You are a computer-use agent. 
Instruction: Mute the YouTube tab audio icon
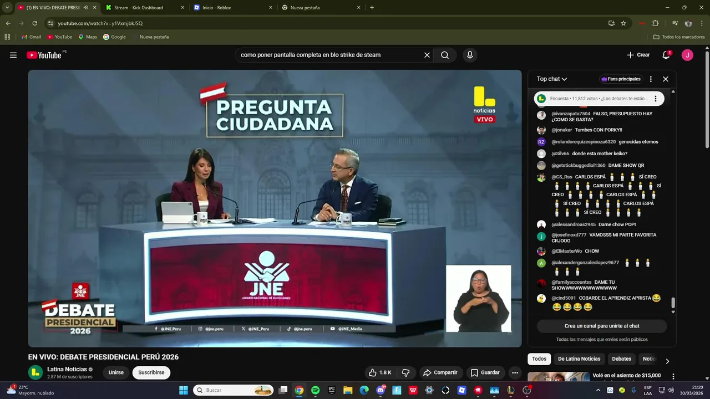click(85, 8)
